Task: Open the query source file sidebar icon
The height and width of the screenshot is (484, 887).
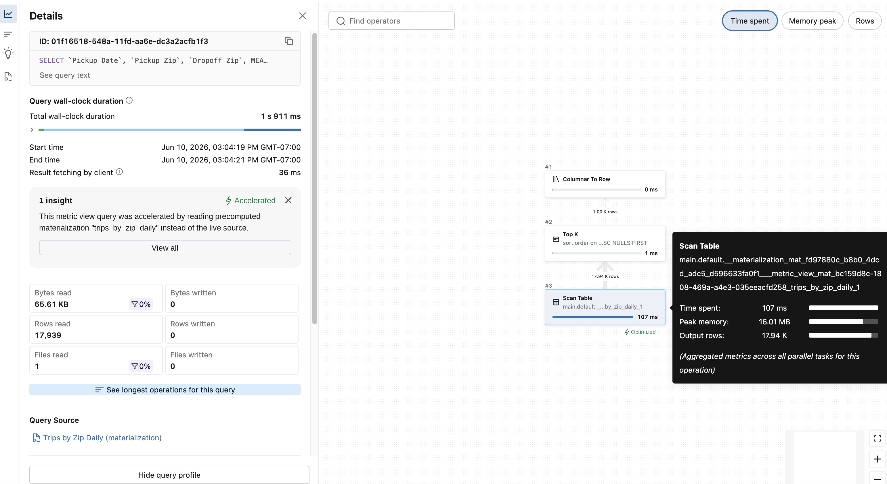Action: pos(8,76)
